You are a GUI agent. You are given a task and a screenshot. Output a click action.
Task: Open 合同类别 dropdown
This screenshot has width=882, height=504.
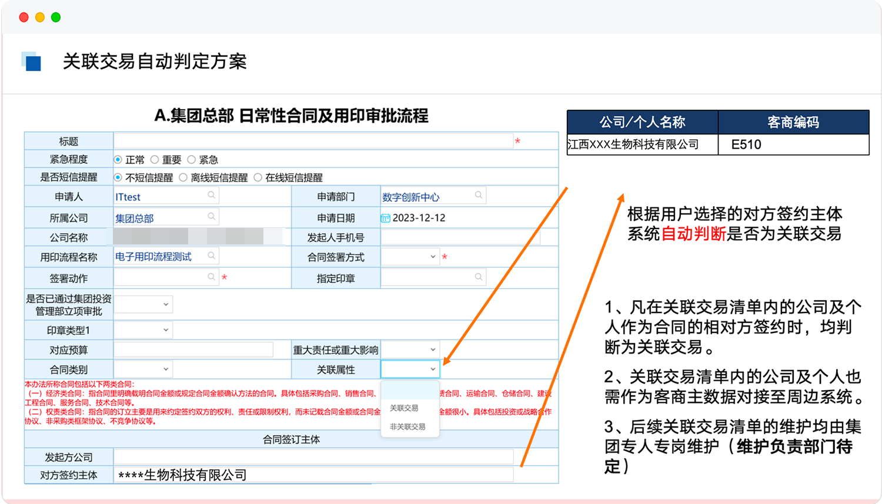(x=143, y=369)
